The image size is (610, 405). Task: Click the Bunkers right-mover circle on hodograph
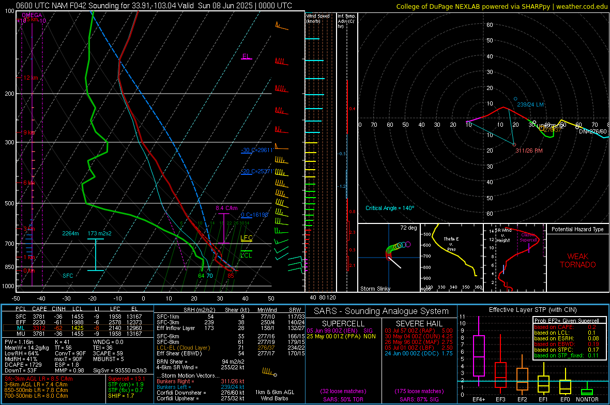(x=514, y=144)
